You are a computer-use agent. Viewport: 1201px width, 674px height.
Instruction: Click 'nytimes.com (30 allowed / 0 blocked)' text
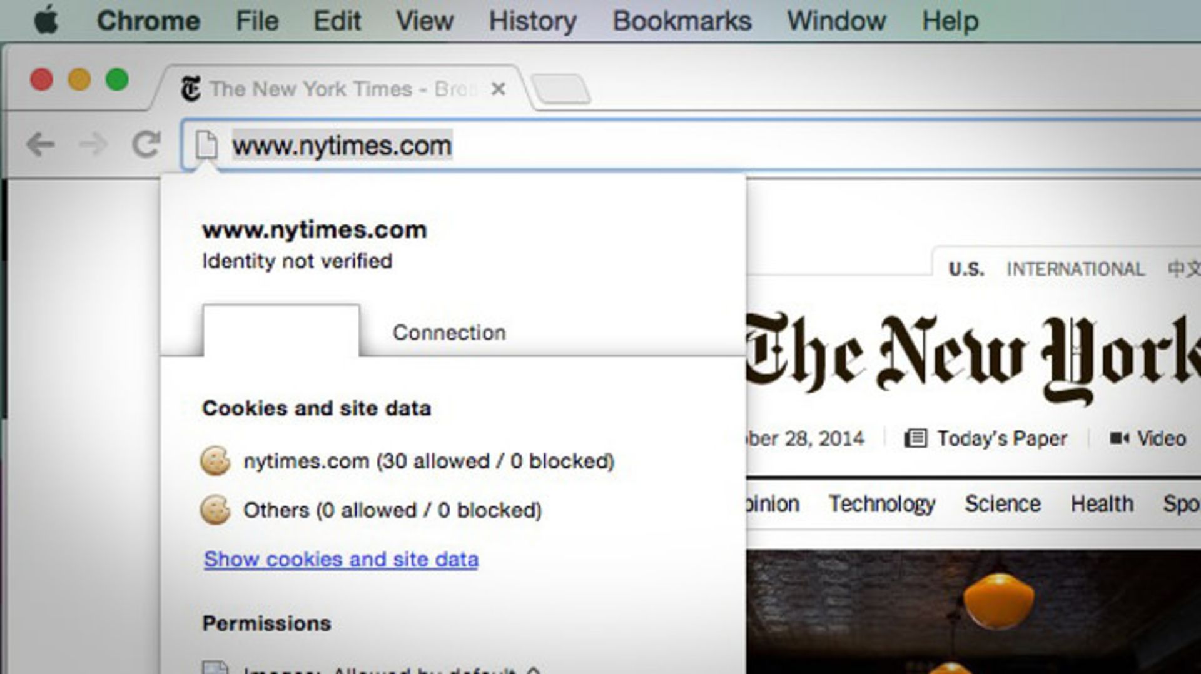(x=428, y=461)
